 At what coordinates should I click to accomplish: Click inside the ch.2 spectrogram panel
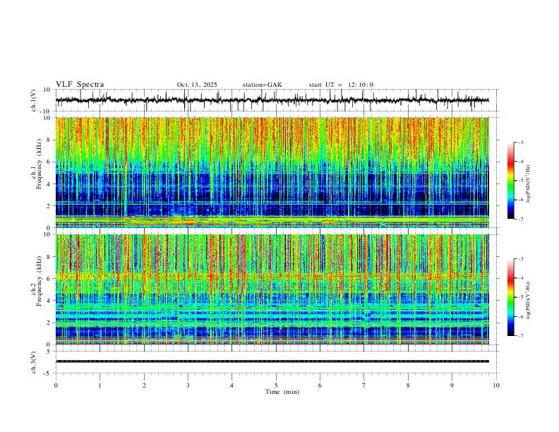point(272,289)
